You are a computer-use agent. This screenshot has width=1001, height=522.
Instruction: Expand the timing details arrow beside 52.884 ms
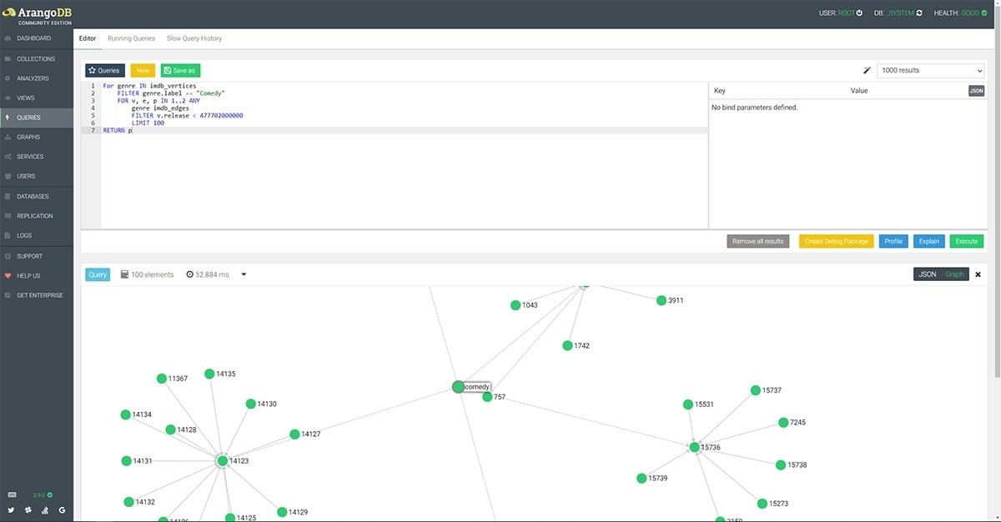(244, 274)
